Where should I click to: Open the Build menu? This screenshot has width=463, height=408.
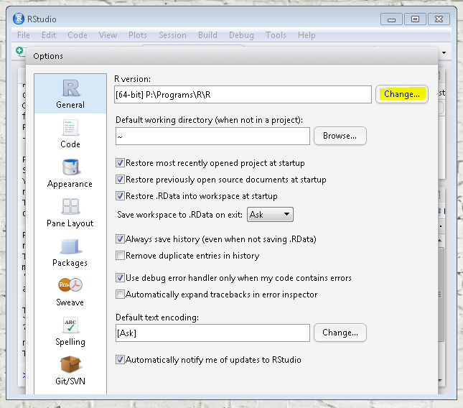pyautogui.click(x=207, y=35)
